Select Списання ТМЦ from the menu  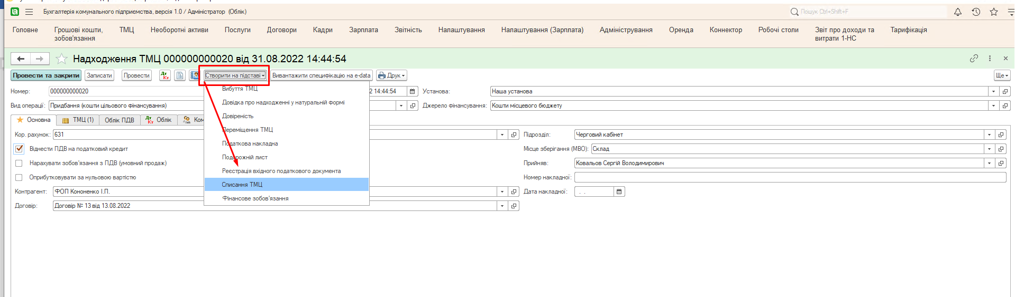pyautogui.click(x=242, y=185)
